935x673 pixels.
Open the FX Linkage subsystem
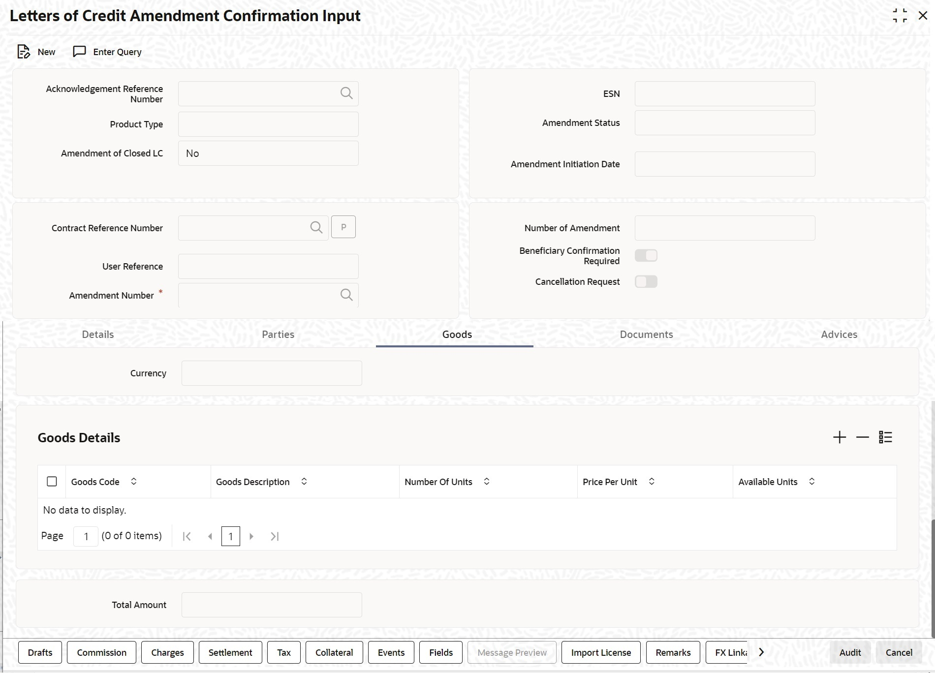pos(727,652)
